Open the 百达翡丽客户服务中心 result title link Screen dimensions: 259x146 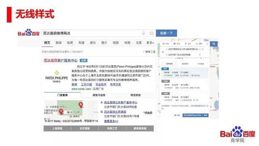[x=61, y=60]
